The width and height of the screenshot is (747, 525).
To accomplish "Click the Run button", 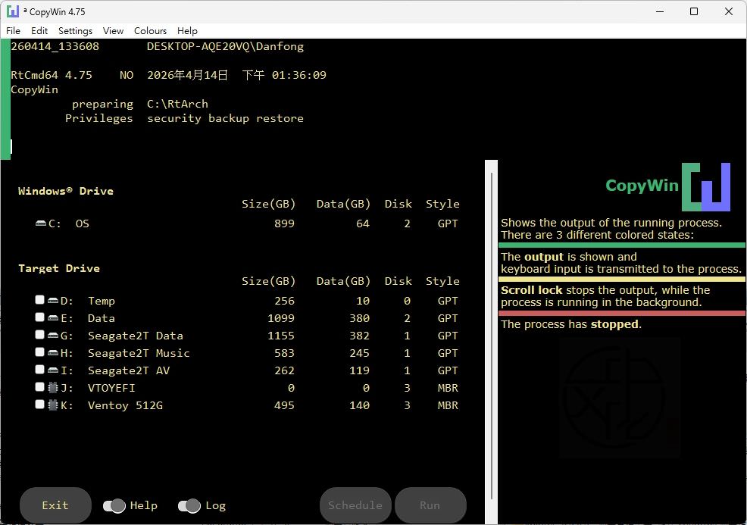I will [430, 505].
